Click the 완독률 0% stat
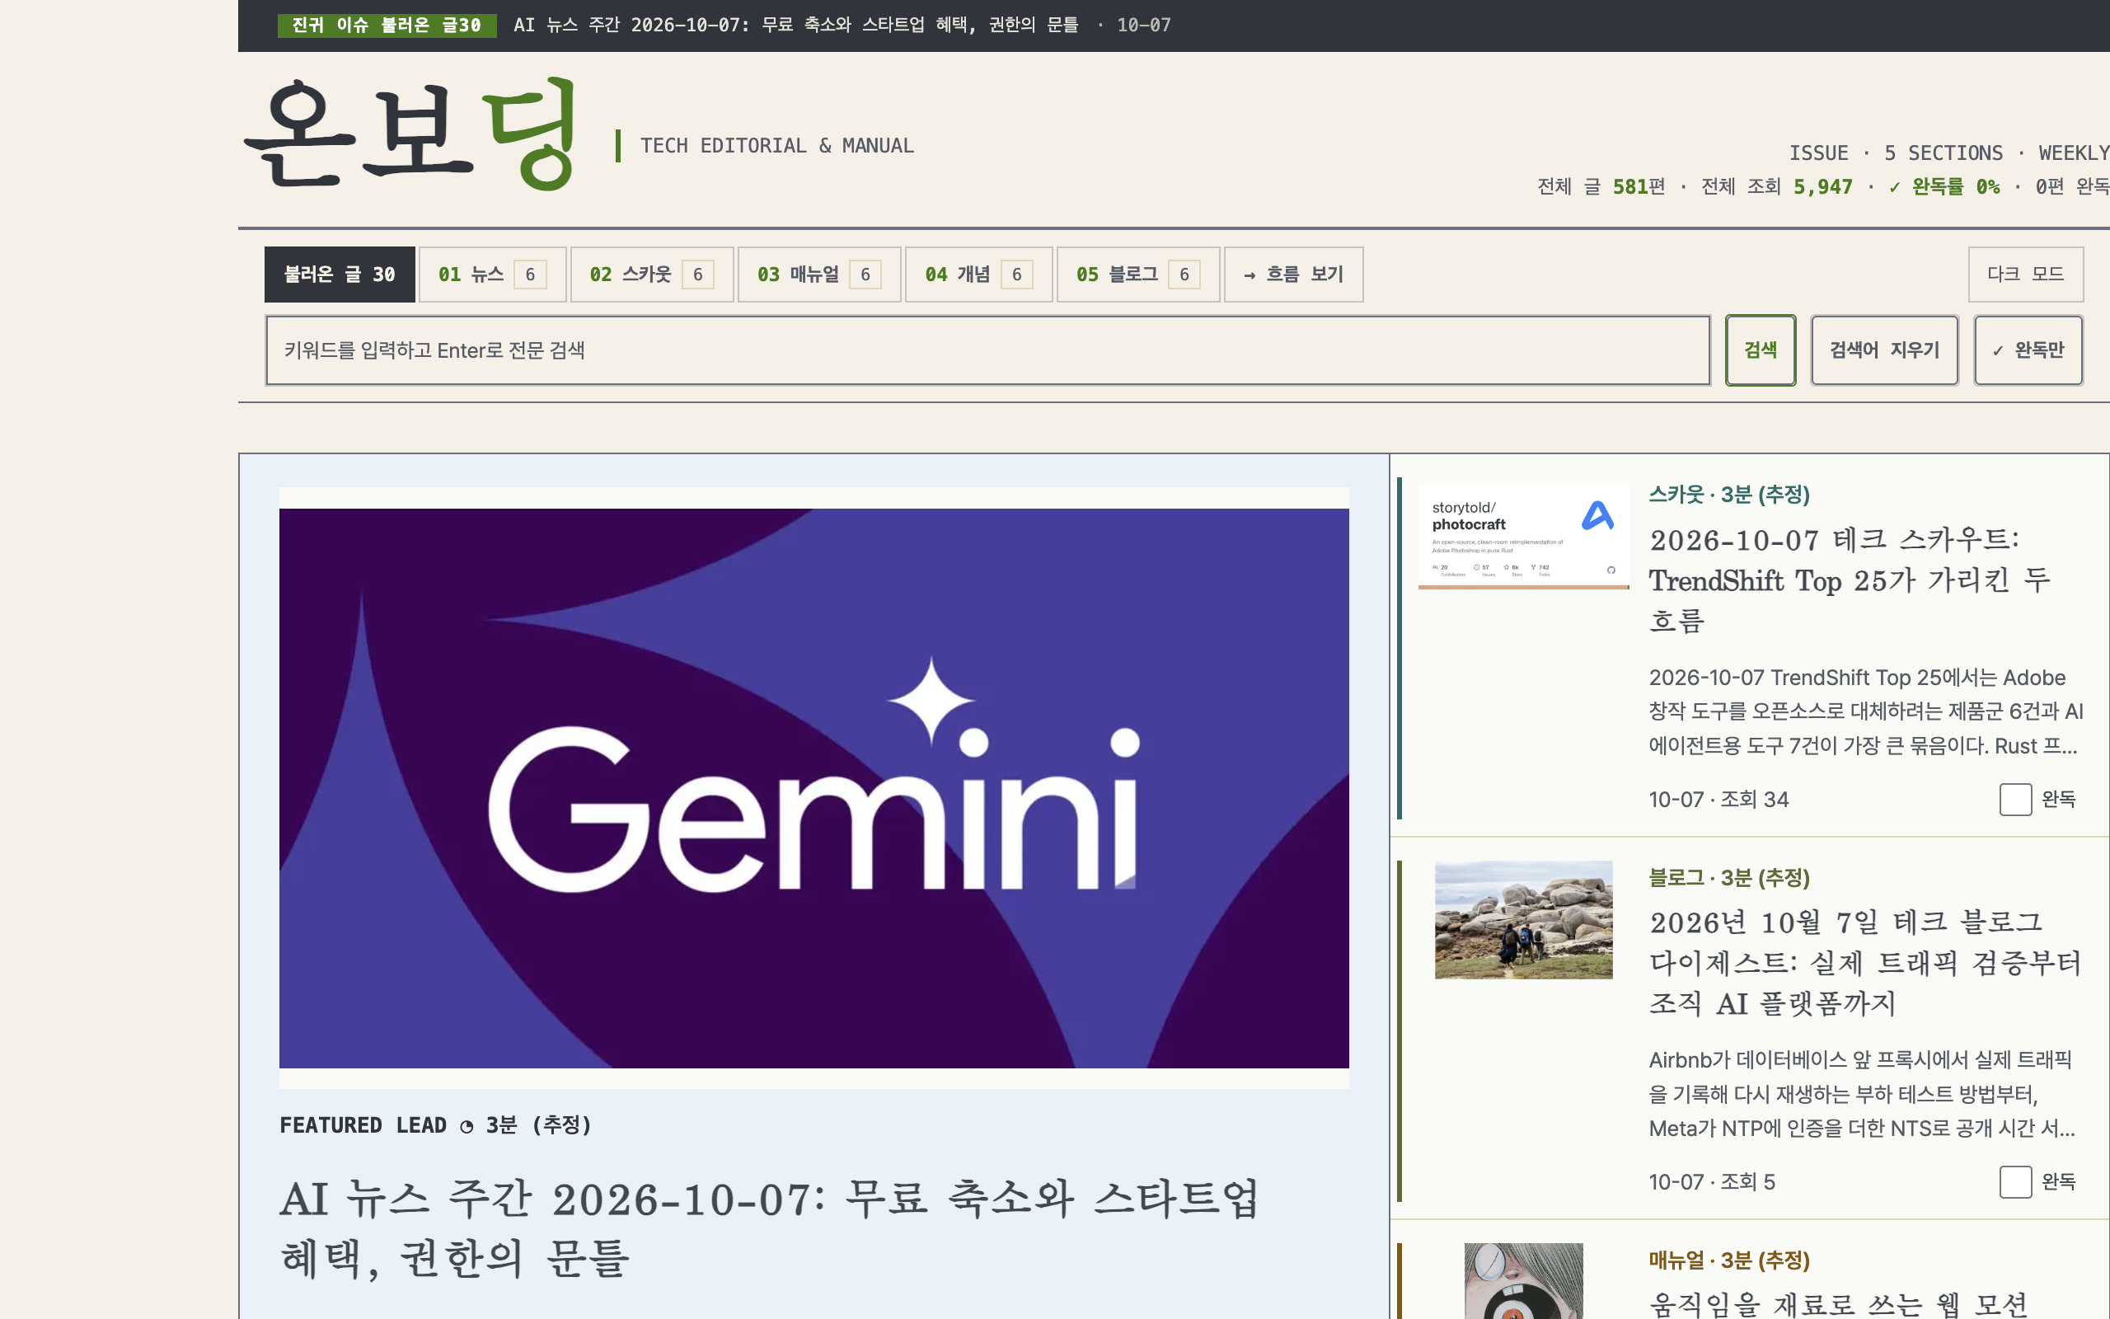 pyautogui.click(x=1944, y=186)
